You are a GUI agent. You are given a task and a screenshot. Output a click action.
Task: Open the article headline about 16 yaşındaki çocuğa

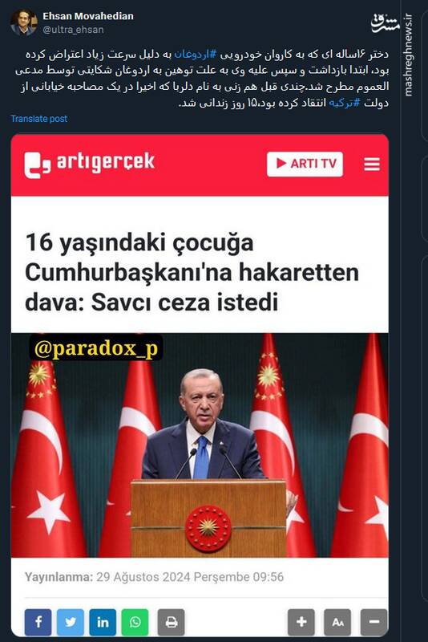click(x=192, y=272)
